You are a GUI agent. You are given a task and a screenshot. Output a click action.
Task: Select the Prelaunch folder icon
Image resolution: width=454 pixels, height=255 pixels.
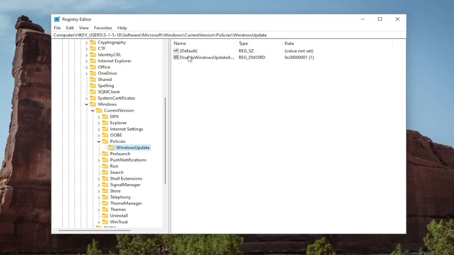(105, 154)
